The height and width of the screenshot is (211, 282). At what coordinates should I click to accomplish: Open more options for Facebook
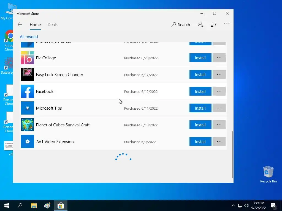tap(219, 91)
